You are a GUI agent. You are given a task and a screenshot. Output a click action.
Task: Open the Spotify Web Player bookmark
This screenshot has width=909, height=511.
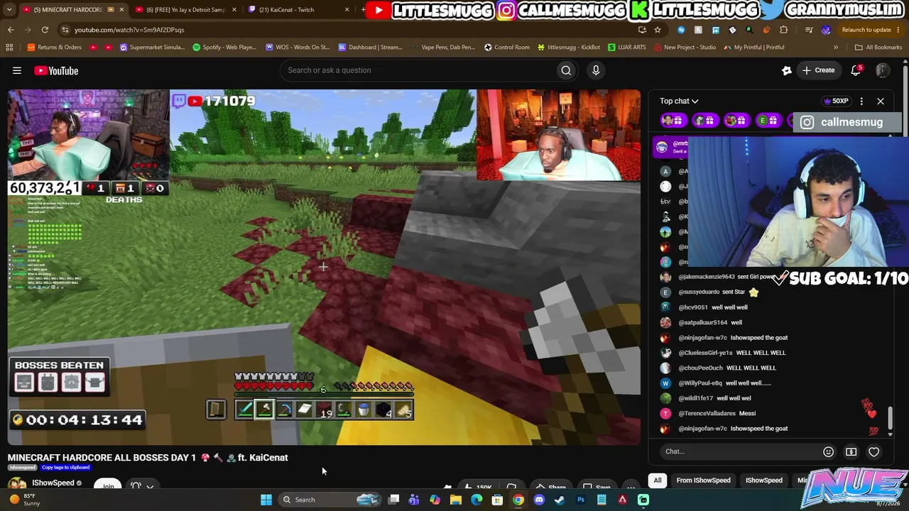pos(224,48)
